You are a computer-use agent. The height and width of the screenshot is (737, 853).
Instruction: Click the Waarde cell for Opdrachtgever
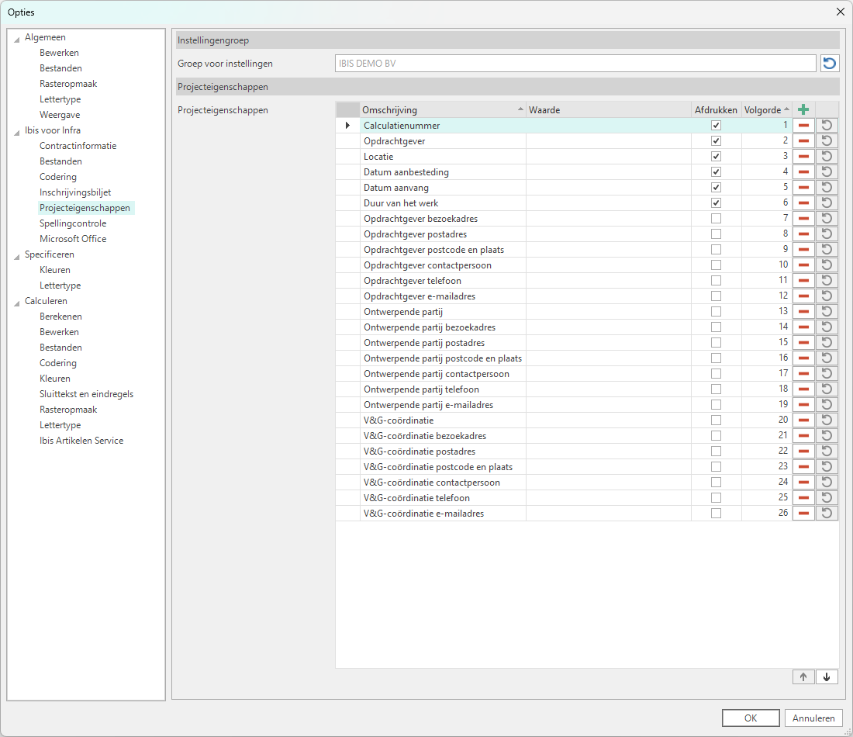608,140
